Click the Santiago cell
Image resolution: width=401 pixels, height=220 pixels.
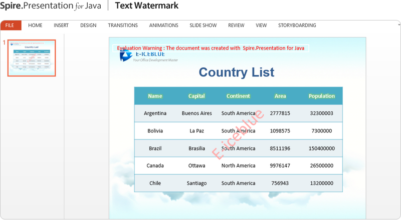tap(196, 183)
